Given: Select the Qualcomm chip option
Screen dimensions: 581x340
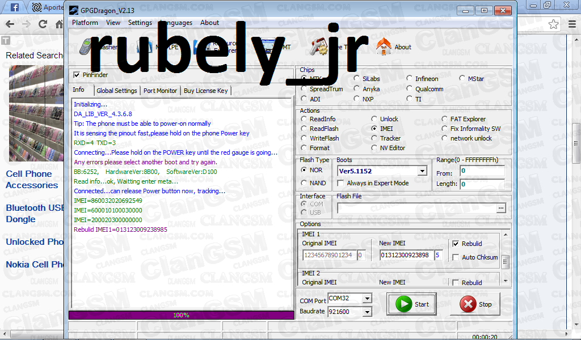Looking at the screenshot, I should (409, 88).
